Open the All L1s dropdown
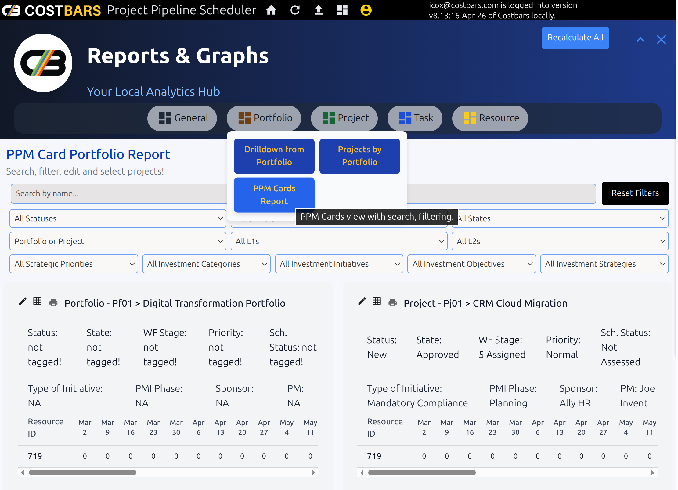Viewport: 678px width, 490px height. click(x=339, y=241)
